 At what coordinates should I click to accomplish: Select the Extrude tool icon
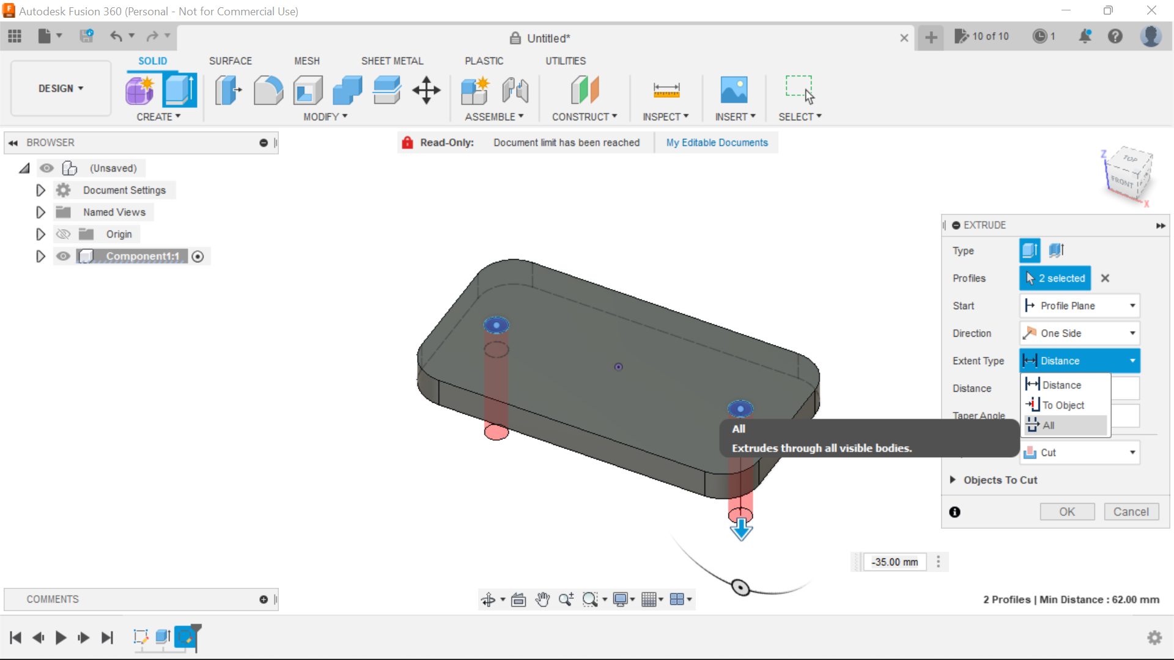179,89
